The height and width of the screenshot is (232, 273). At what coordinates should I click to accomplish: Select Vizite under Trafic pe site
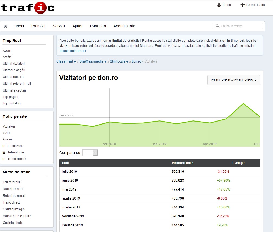[x=6, y=133]
